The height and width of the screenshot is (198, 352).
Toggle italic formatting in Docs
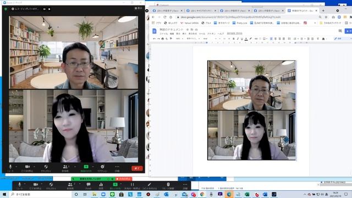(238, 39)
